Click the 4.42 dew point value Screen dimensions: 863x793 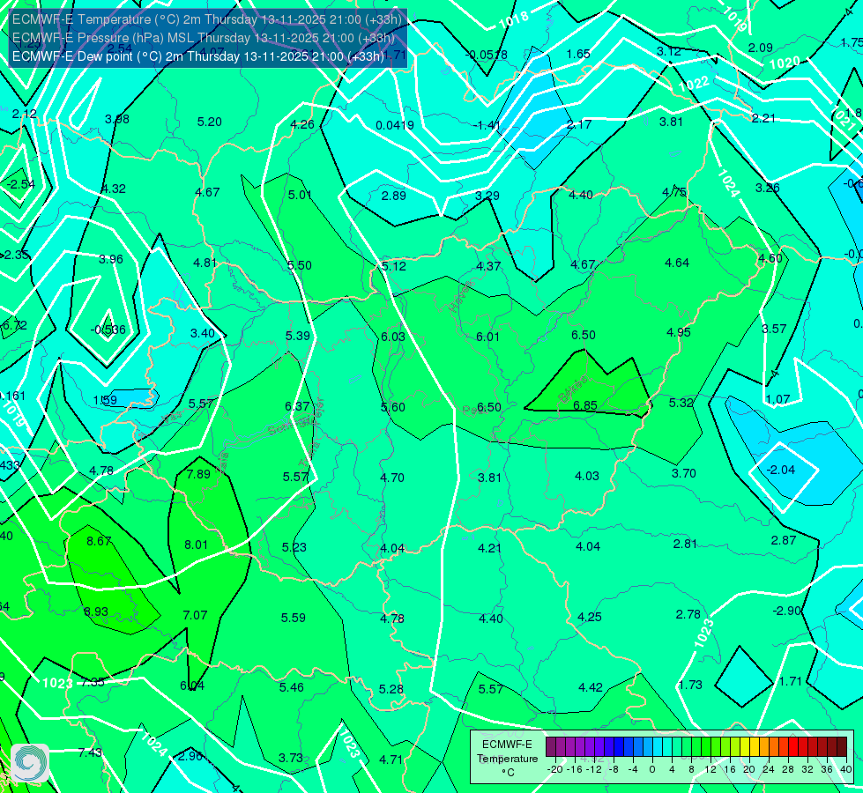tap(591, 687)
